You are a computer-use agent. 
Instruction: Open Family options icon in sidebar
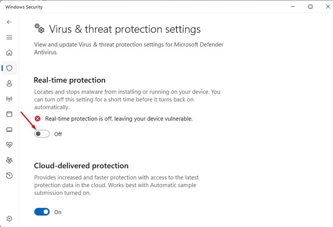(9, 160)
